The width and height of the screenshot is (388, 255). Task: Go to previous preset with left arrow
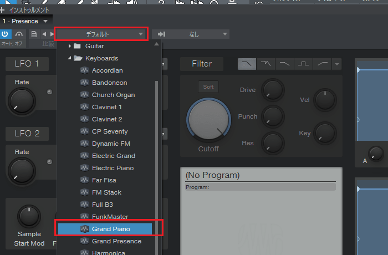(x=44, y=34)
